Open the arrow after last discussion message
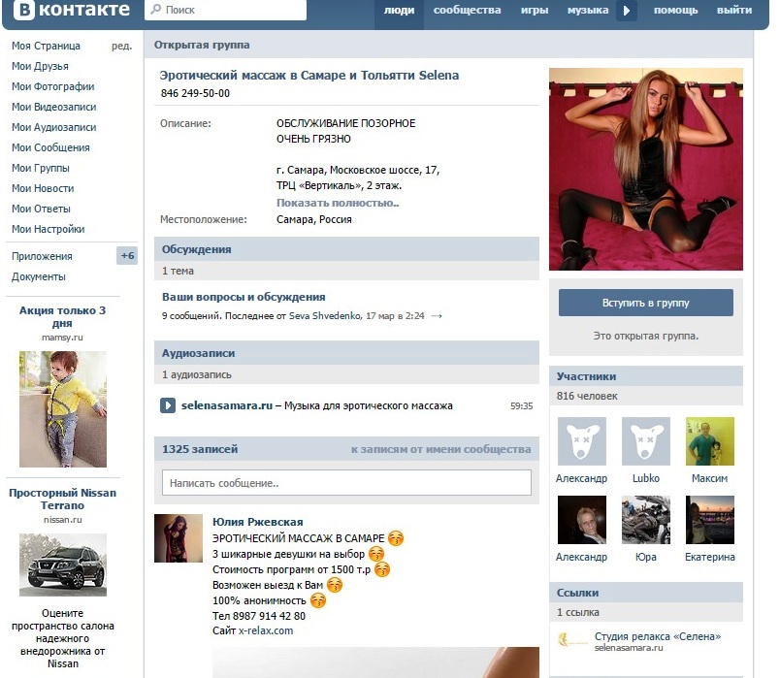The width and height of the screenshot is (780, 678). (437, 316)
